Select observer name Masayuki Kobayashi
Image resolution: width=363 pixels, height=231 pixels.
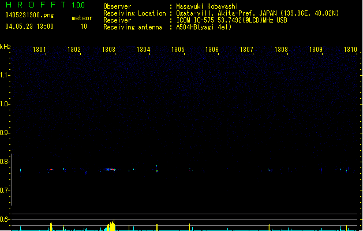(x=207, y=6)
